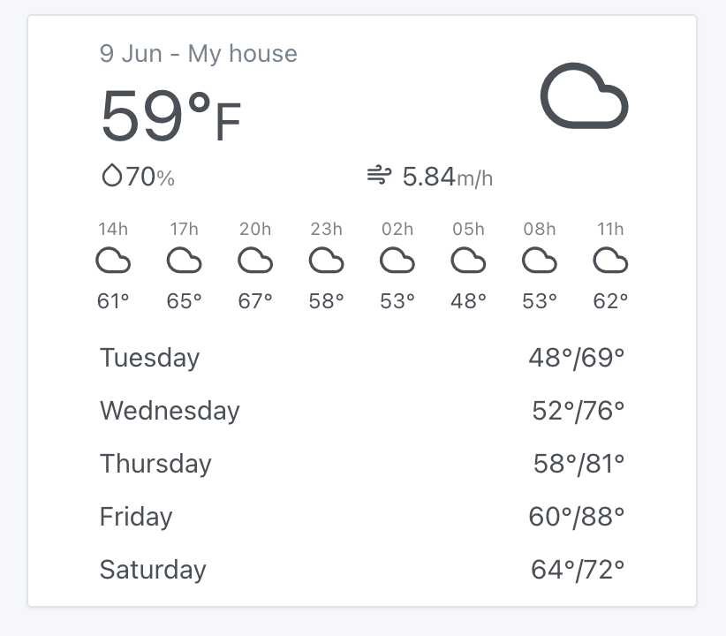
Task: Click the 20h cloudy weather icon
Action: 255,259
